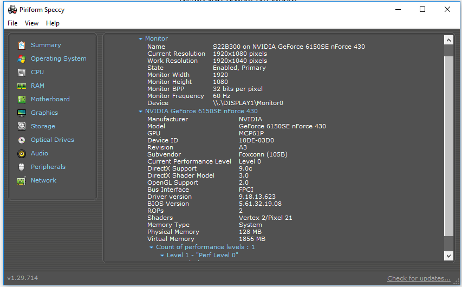Viewport: 462px width, 287px height.
Task: Click Check for updates link
Action: tap(419, 278)
